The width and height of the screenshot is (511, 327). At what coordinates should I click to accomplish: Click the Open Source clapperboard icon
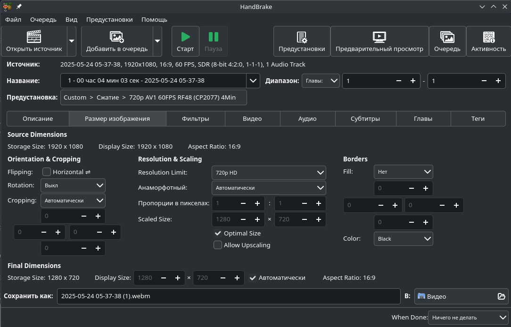coord(34,37)
